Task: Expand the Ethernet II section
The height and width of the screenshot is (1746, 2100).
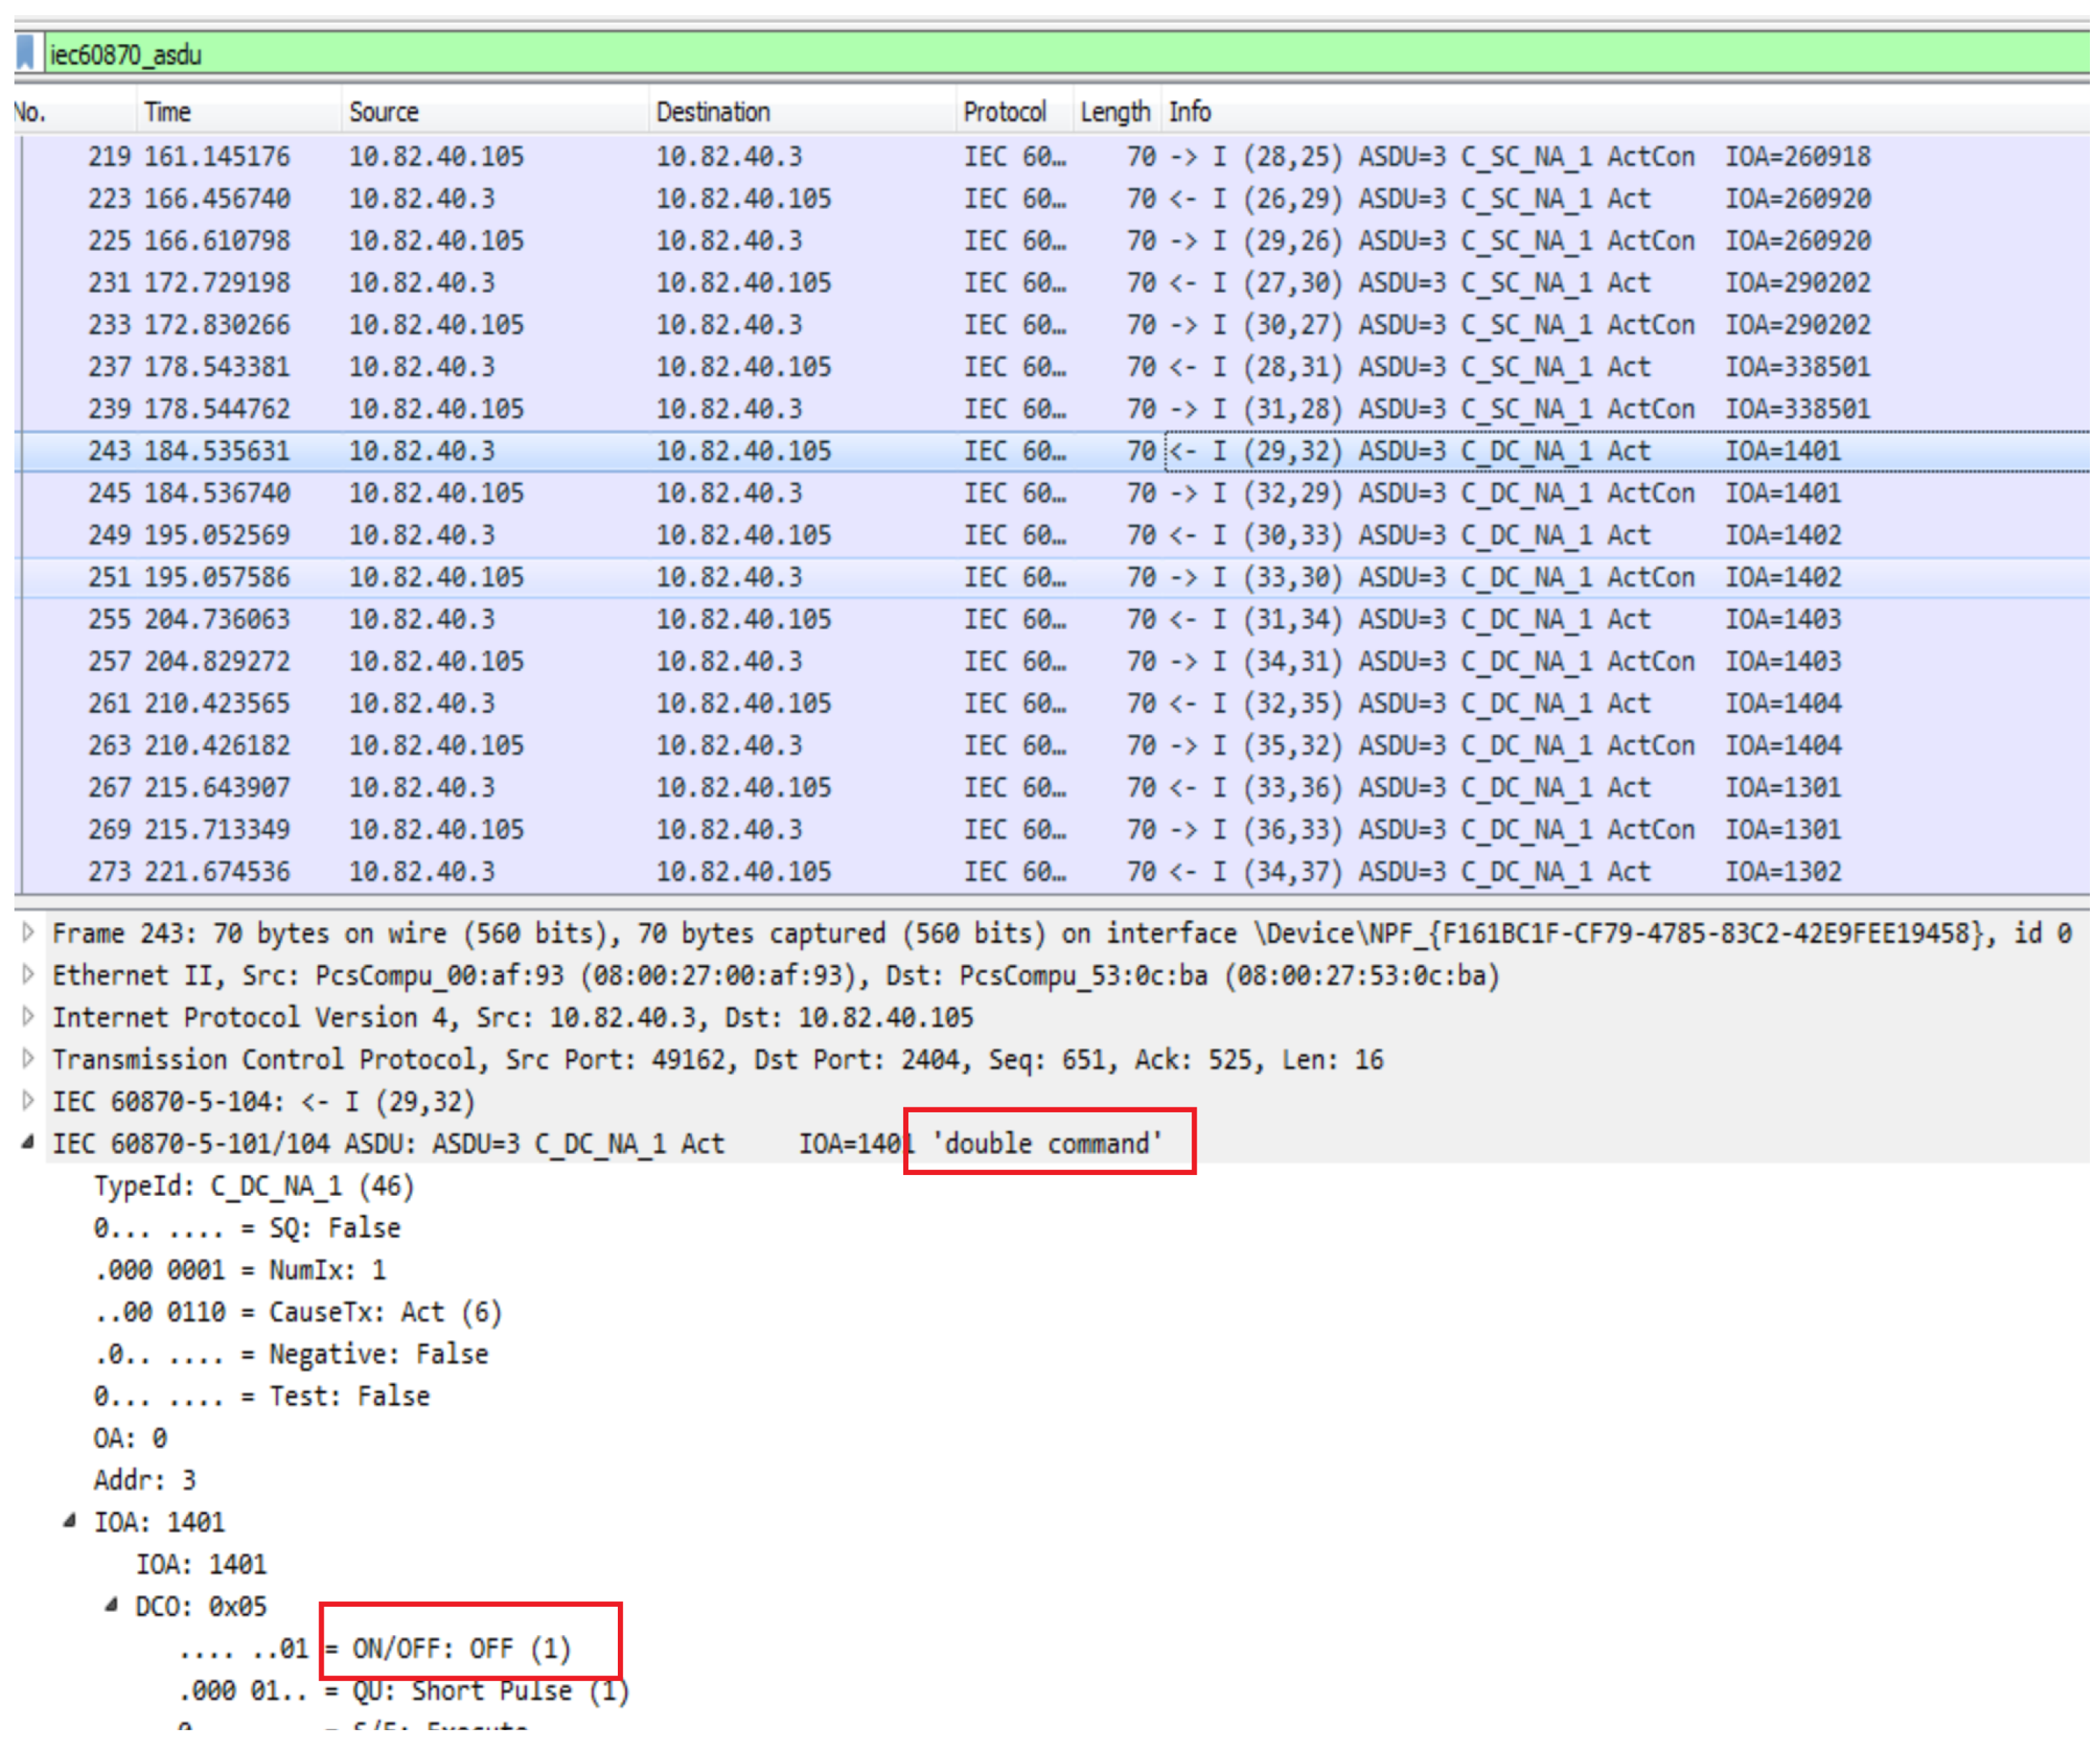Action: click(x=28, y=975)
